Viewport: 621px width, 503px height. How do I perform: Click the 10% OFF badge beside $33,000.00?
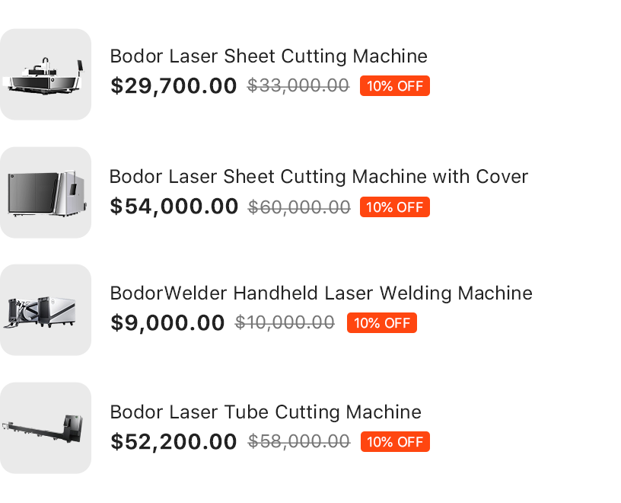(395, 86)
